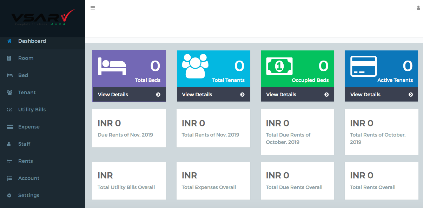423x208 pixels.
Task: Open the Expense section
Action: (29, 127)
